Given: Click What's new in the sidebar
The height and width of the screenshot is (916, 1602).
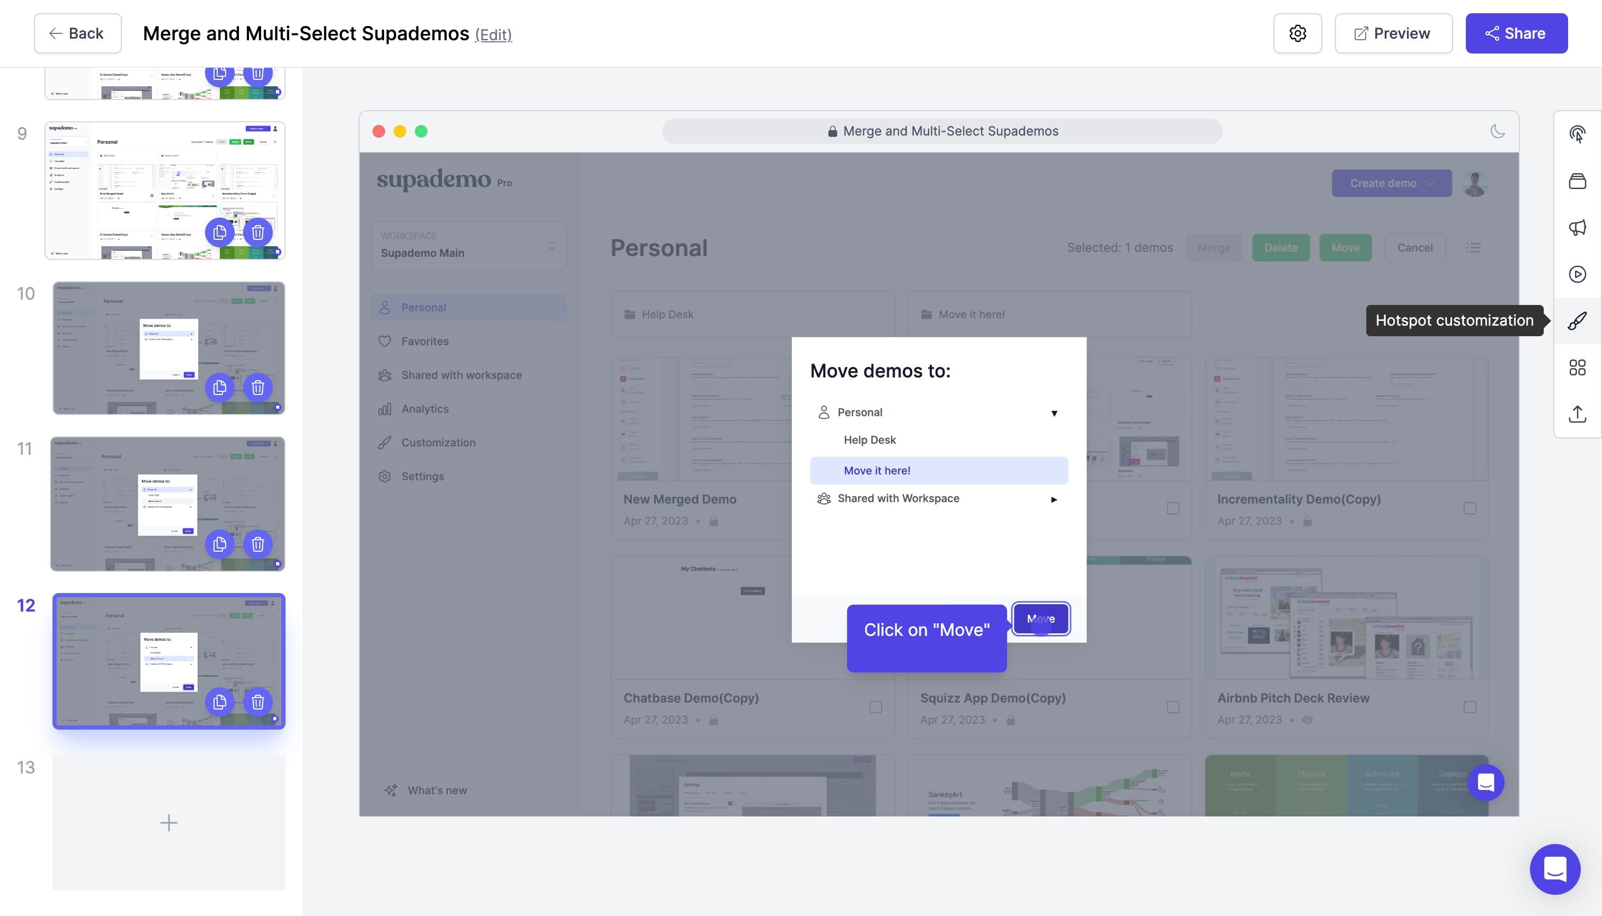Looking at the screenshot, I should (x=426, y=790).
